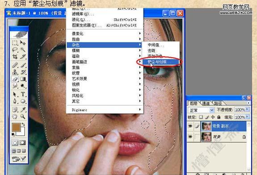Toggle lock position cross icon

[x=213, y=117]
